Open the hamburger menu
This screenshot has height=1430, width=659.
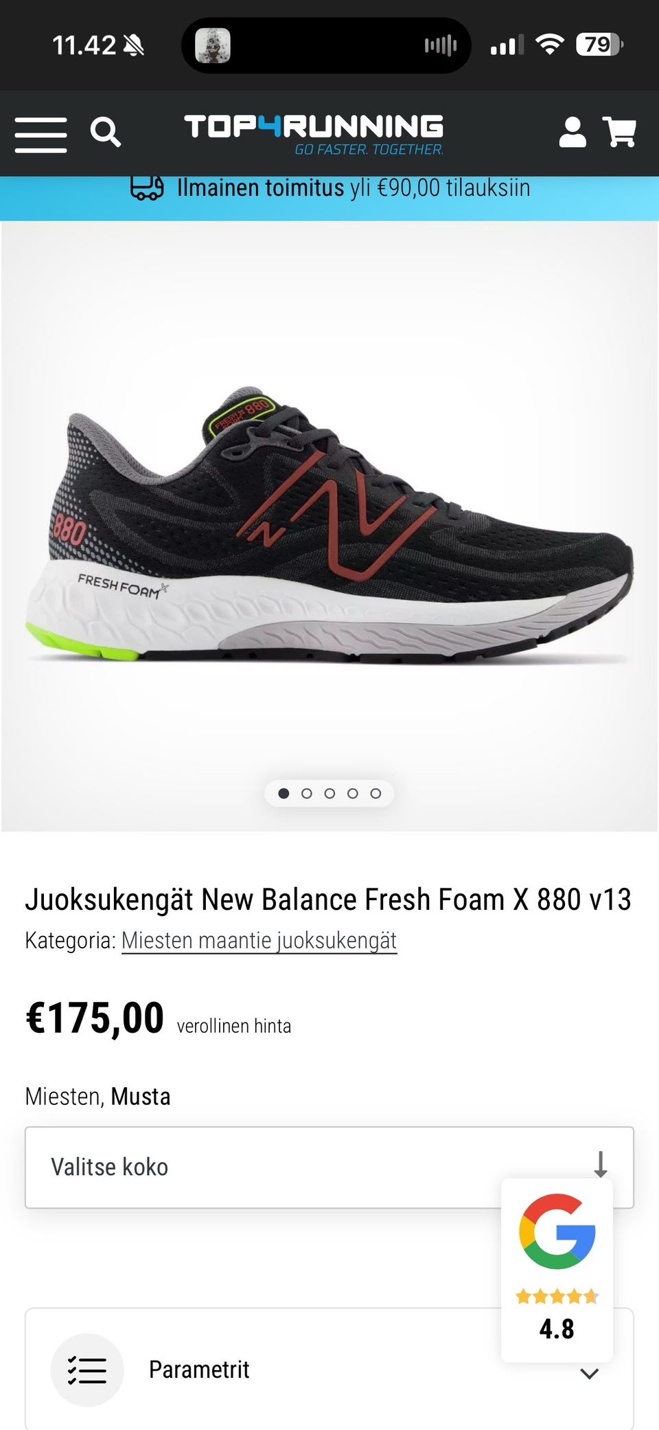[x=41, y=134]
